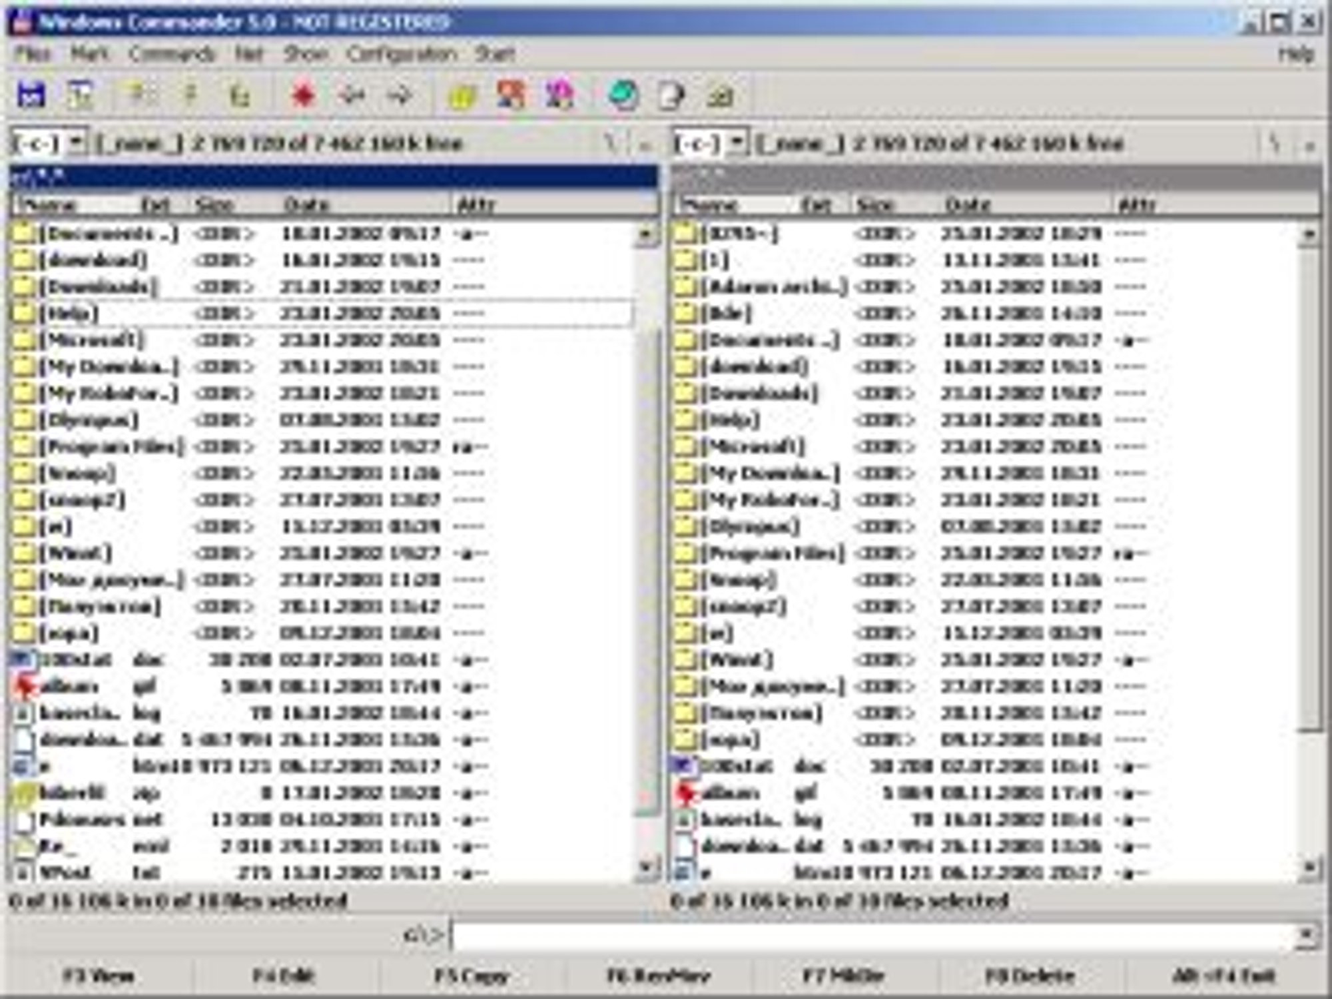Select [download] folder in the left panel
Screen dimensions: 1332x999
[x=321, y=260]
